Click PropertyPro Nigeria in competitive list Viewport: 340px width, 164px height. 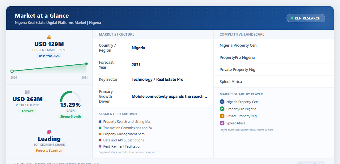tap(237, 58)
